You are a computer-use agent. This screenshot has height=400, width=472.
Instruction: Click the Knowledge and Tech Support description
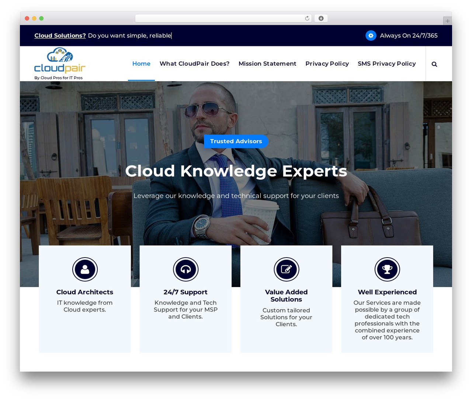(x=185, y=310)
